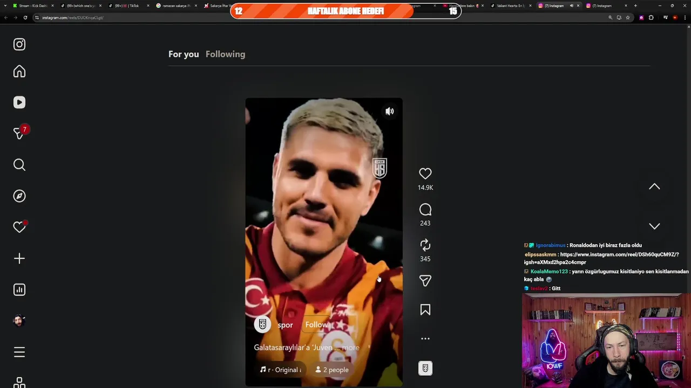691x388 pixels.
Task: Expand caption with 'more' link
Action: pos(350,348)
